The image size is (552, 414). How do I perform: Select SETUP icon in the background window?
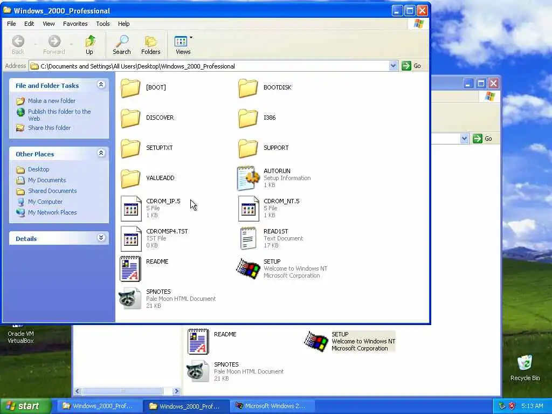[x=316, y=341]
